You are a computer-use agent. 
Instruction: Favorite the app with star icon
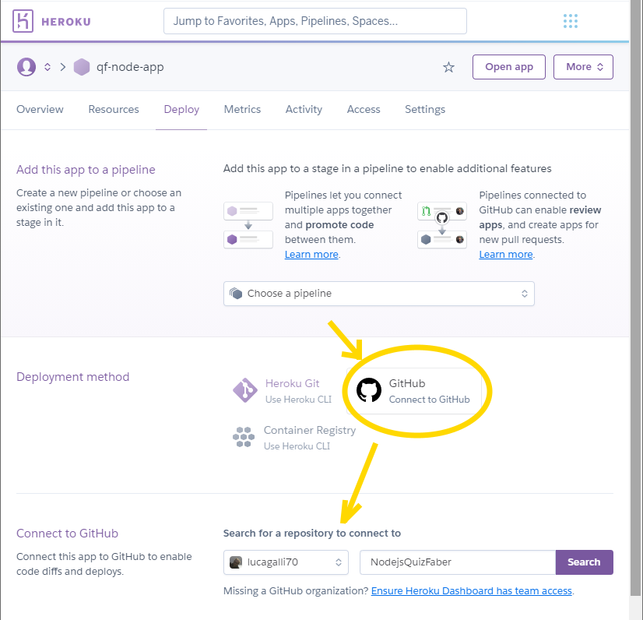[x=448, y=67]
